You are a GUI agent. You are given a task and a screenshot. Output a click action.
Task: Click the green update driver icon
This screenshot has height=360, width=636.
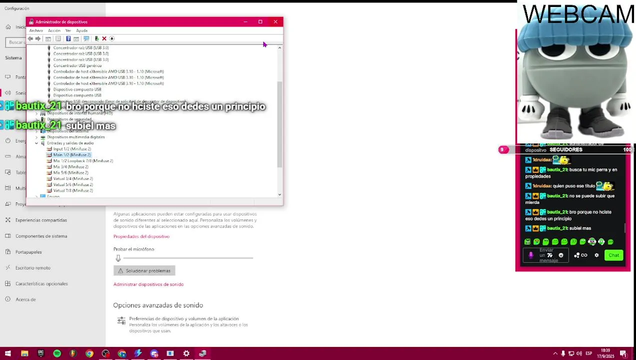click(96, 38)
